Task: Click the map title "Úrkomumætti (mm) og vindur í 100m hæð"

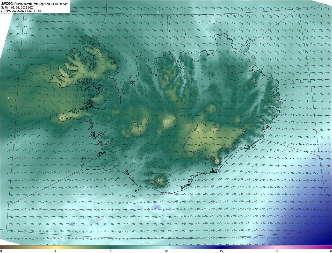Action: point(41,4)
